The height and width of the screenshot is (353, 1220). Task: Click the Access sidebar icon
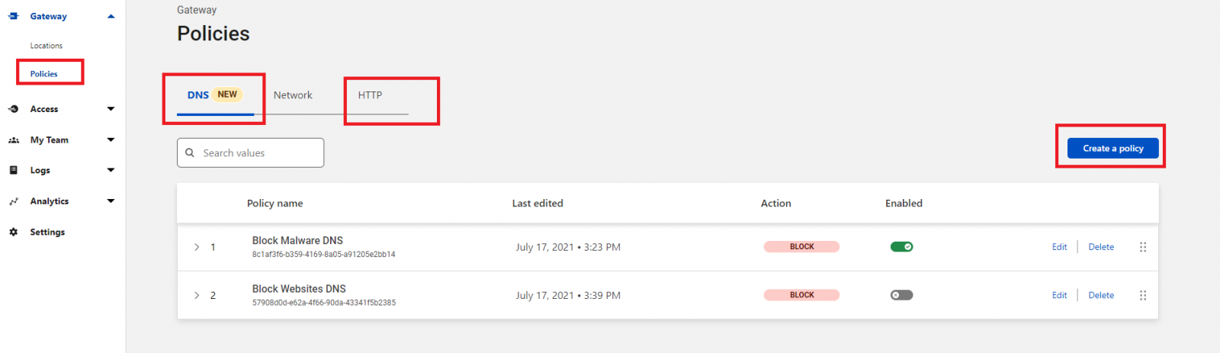tap(13, 109)
